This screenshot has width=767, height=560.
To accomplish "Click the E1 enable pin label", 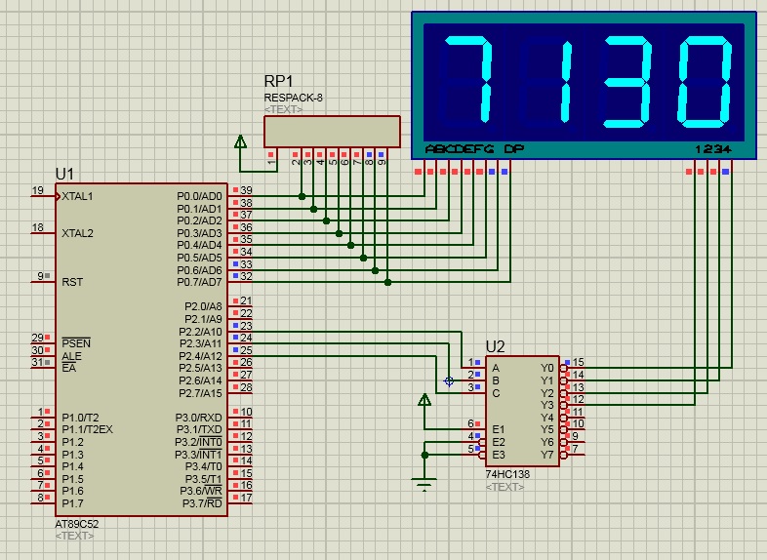I will 498,429.
